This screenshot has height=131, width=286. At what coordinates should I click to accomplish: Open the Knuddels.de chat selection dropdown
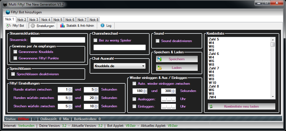pos(120,66)
